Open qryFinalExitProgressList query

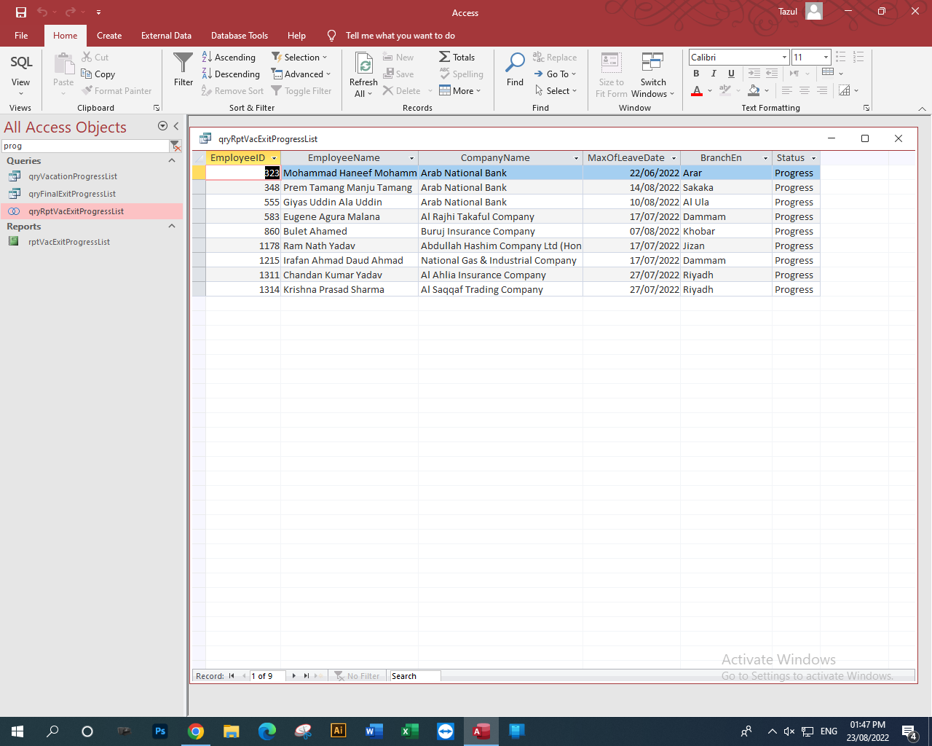(x=72, y=194)
